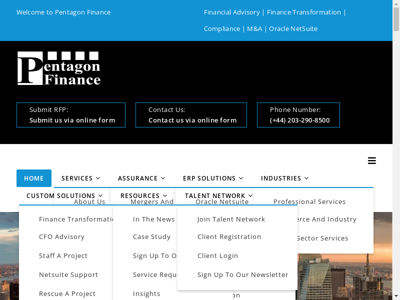
Task: Open the Client Login link
Action: pyautogui.click(x=217, y=256)
